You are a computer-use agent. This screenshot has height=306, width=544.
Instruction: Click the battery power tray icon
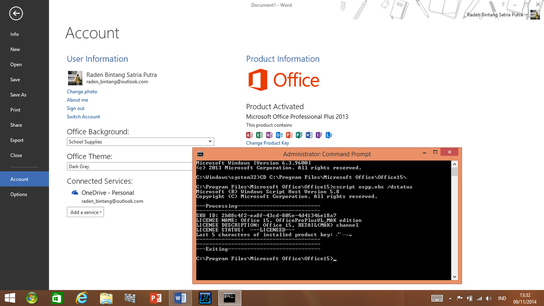pos(470,298)
